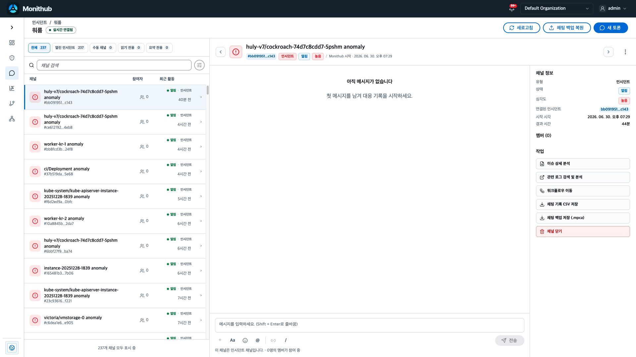This screenshot has height=357, width=636.
Task: Open the dashboard grid sidebar icon
Action: pos(12,43)
